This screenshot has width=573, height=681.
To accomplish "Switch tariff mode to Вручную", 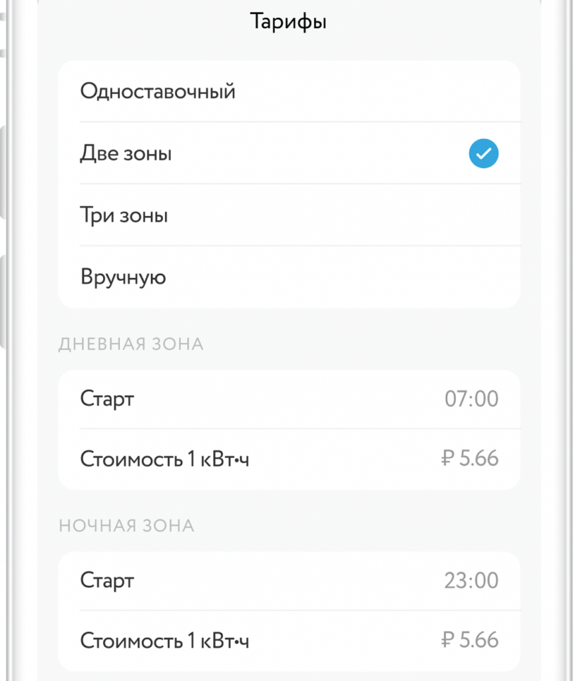I will (x=123, y=277).
